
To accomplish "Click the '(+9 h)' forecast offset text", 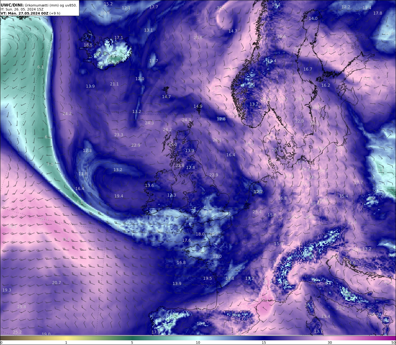I will pyautogui.click(x=55, y=13).
